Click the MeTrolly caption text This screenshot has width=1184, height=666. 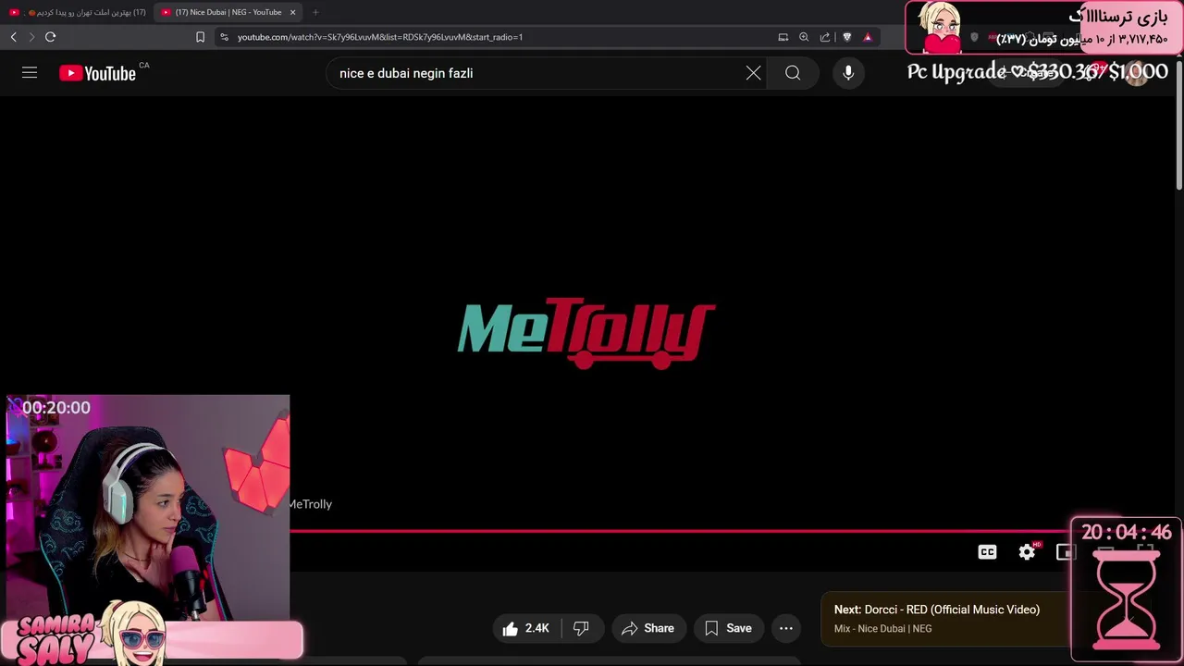pyautogui.click(x=311, y=504)
